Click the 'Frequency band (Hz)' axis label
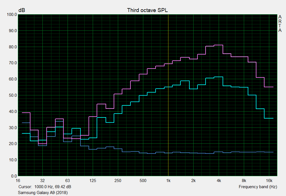The width and height of the screenshot is (286, 196). point(258,187)
